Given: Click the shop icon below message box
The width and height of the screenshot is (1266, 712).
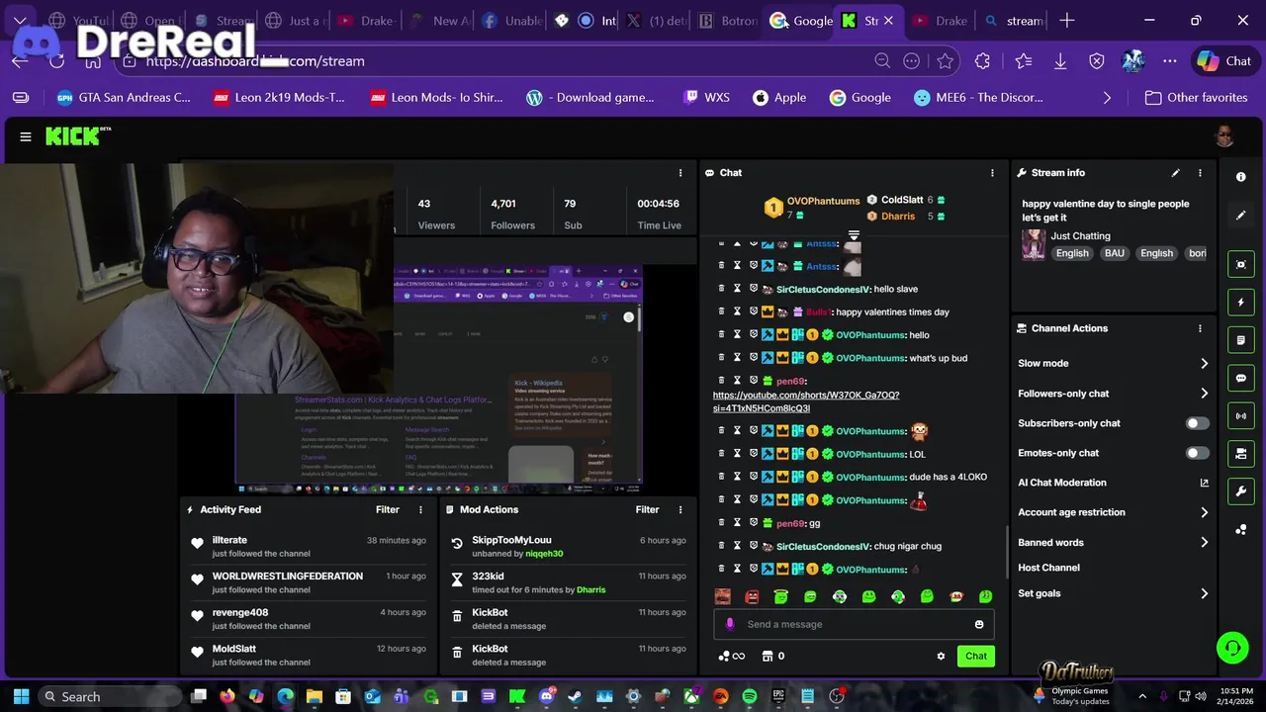Looking at the screenshot, I should pyautogui.click(x=767, y=656).
